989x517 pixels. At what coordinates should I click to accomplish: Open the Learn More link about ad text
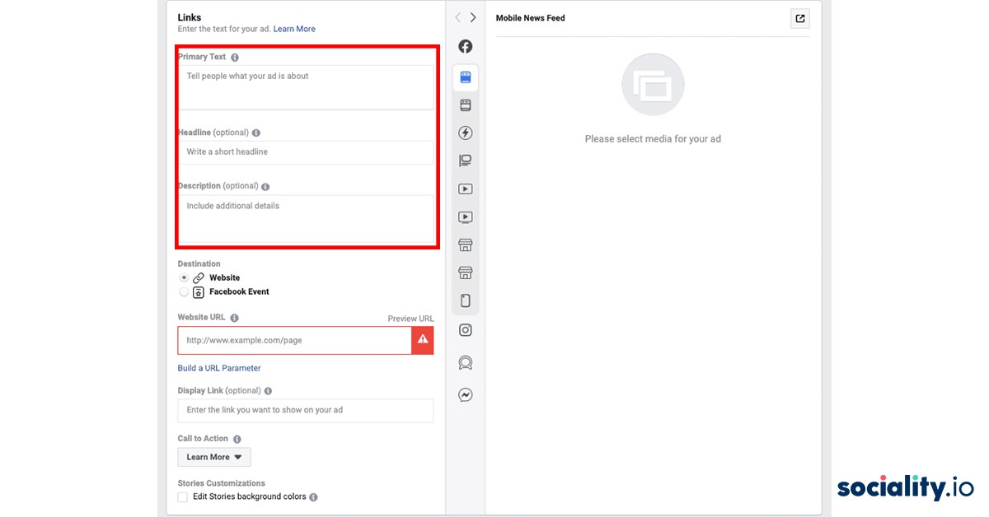point(293,28)
